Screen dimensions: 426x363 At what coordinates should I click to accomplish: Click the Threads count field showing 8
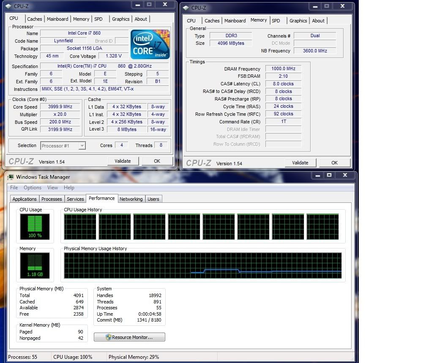tap(161, 145)
